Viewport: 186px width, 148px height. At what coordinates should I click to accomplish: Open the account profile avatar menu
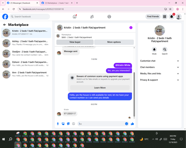179,17
